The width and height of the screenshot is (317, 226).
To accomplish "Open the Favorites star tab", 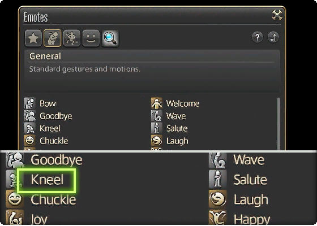I will coord(33,38).
